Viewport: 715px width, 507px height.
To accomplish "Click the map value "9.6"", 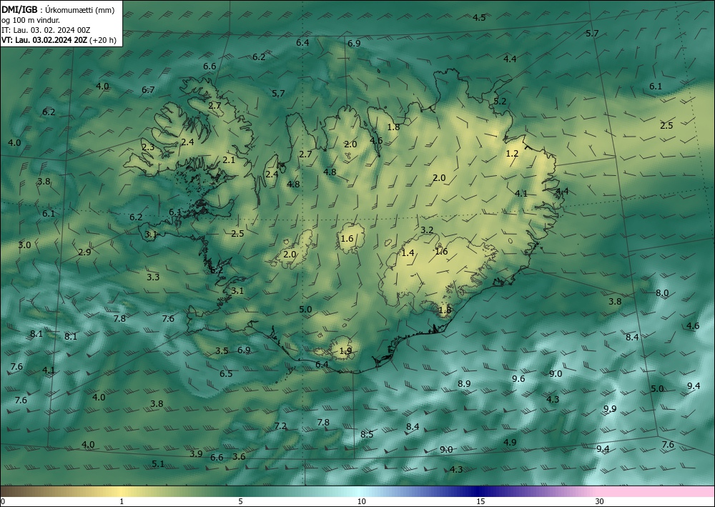I will [518, 379].
